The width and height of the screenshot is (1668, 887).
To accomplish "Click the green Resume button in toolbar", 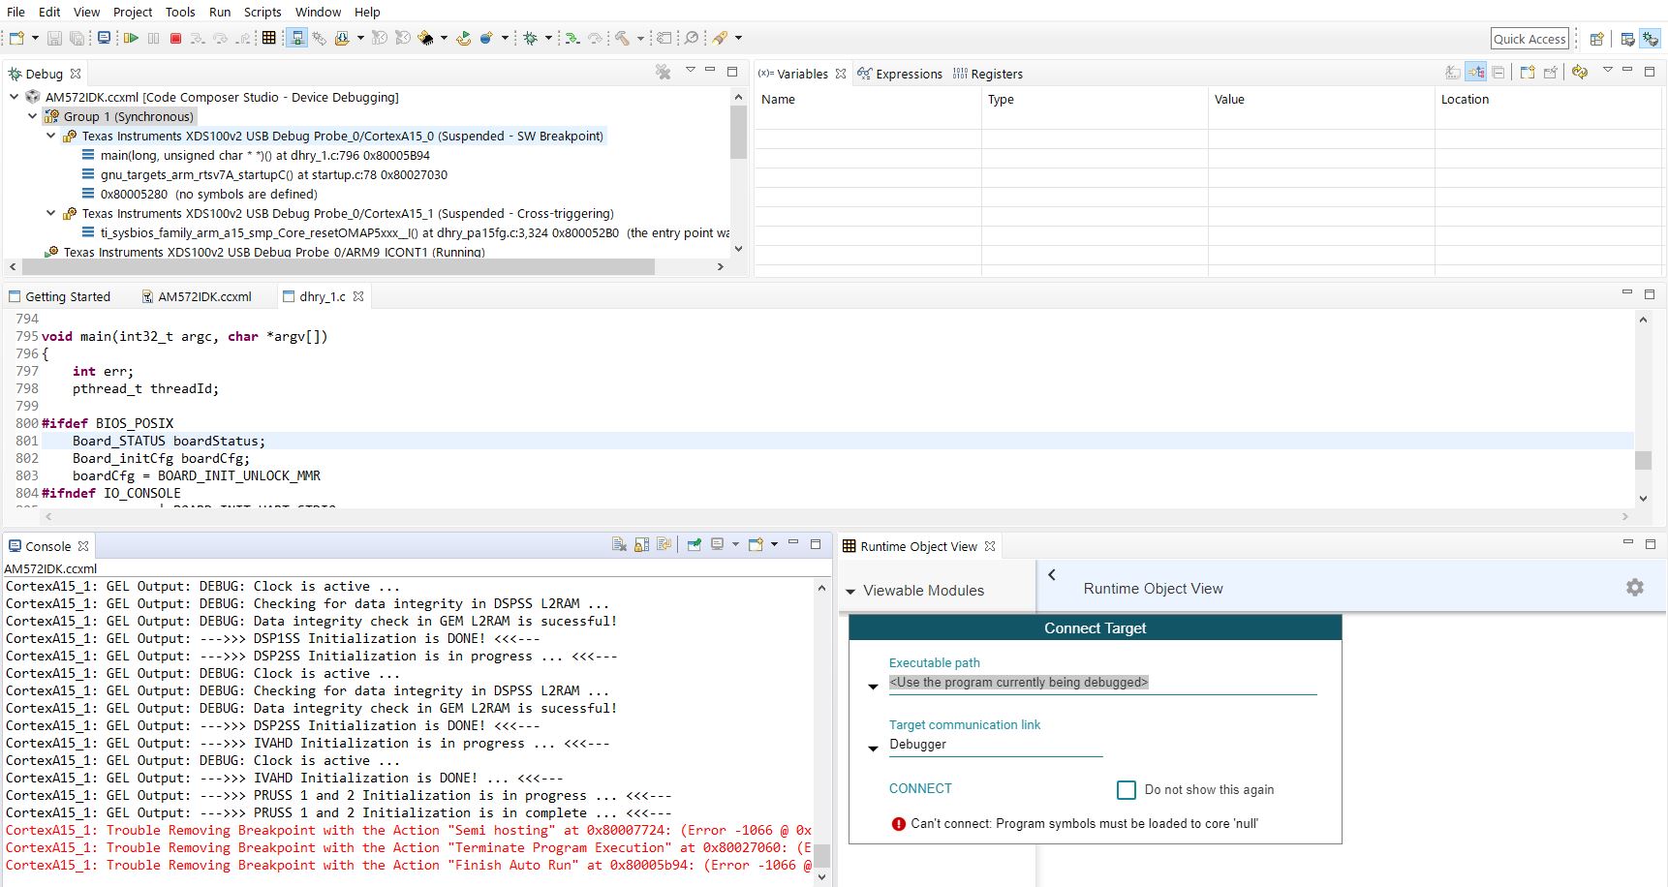I will click(131, 38).
